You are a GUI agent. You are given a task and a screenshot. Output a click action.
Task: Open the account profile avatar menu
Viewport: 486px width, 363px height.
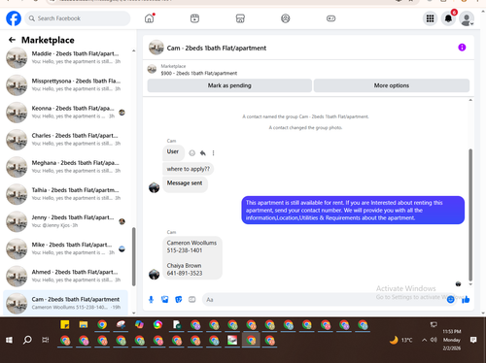(x=467, y=18)
